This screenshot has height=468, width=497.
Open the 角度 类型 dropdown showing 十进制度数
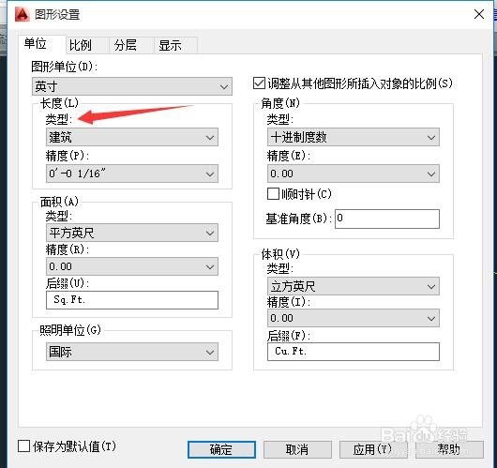coord(354,137)
